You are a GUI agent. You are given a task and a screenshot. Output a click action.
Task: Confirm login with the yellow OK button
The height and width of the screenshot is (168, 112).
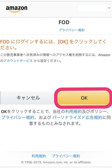click(x=83, y=98)
